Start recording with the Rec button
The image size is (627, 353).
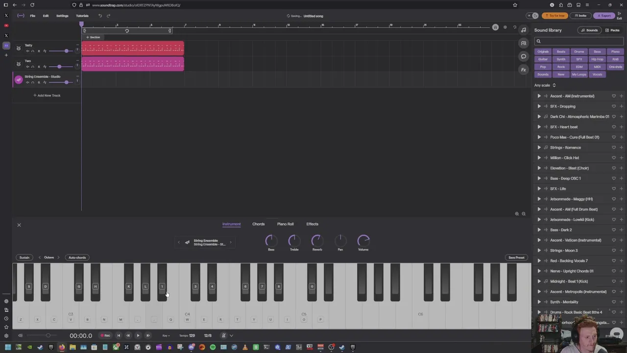[105, 335]
